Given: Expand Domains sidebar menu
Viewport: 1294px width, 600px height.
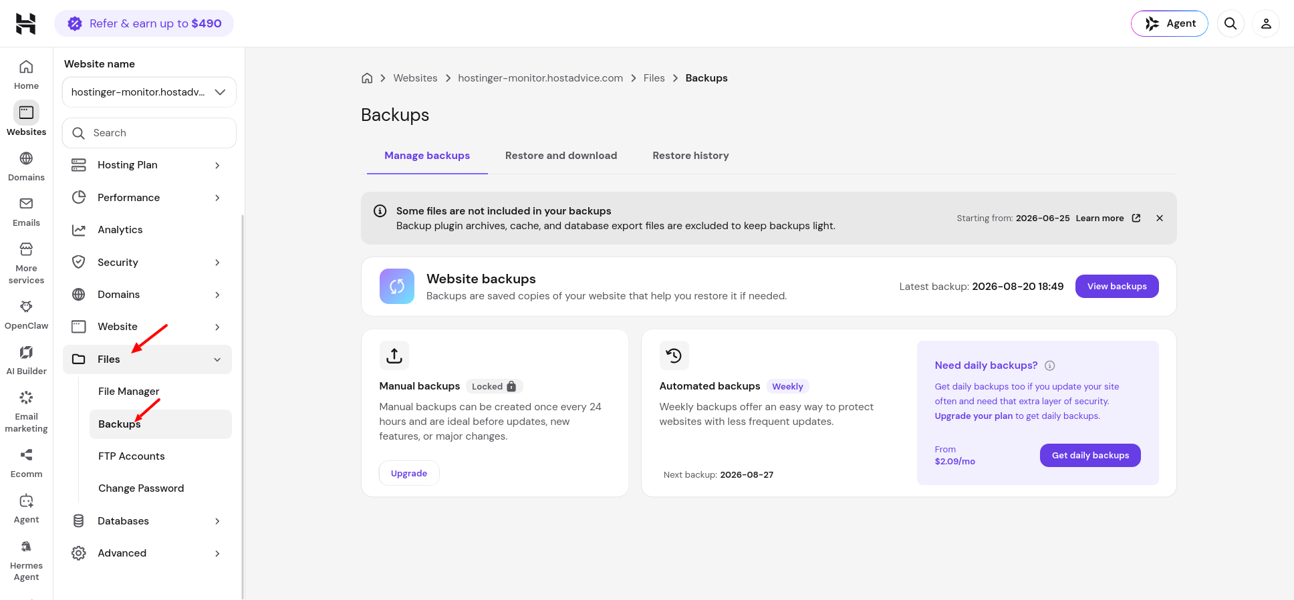Looking at the screenshot, I should [x=147, y=295].
